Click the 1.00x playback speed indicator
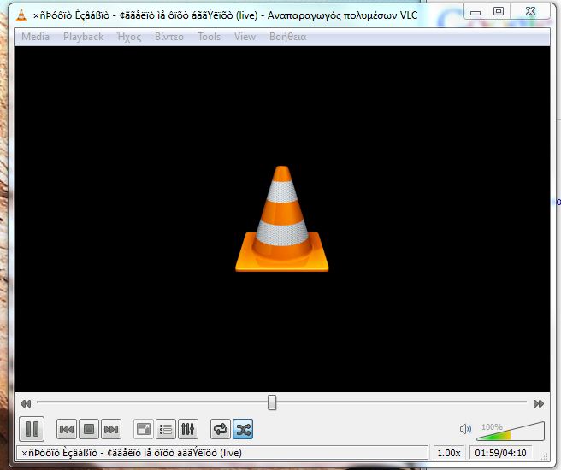This screenshot has height=470, width=561. pos(449,453)
